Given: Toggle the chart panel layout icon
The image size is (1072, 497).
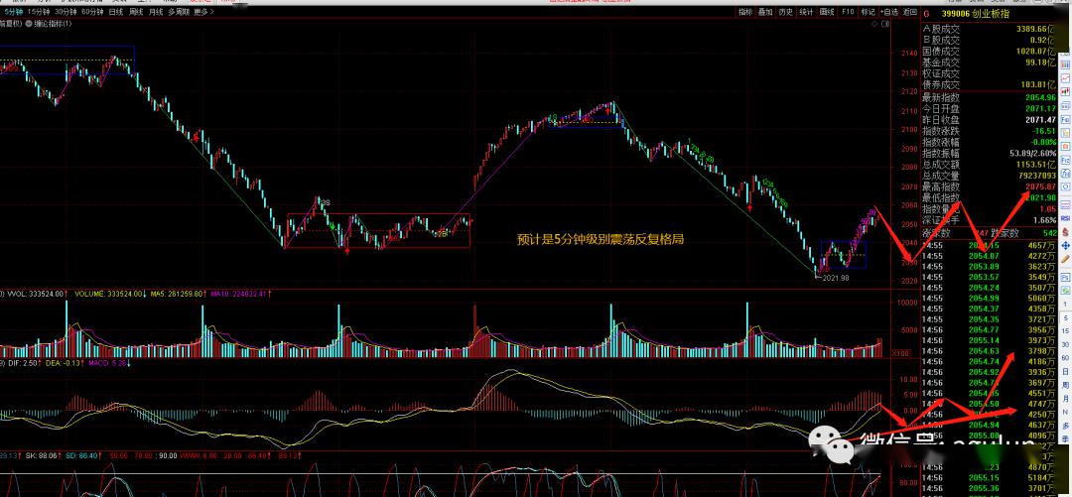Looking at the screenshot, I should tap(885, 24).
